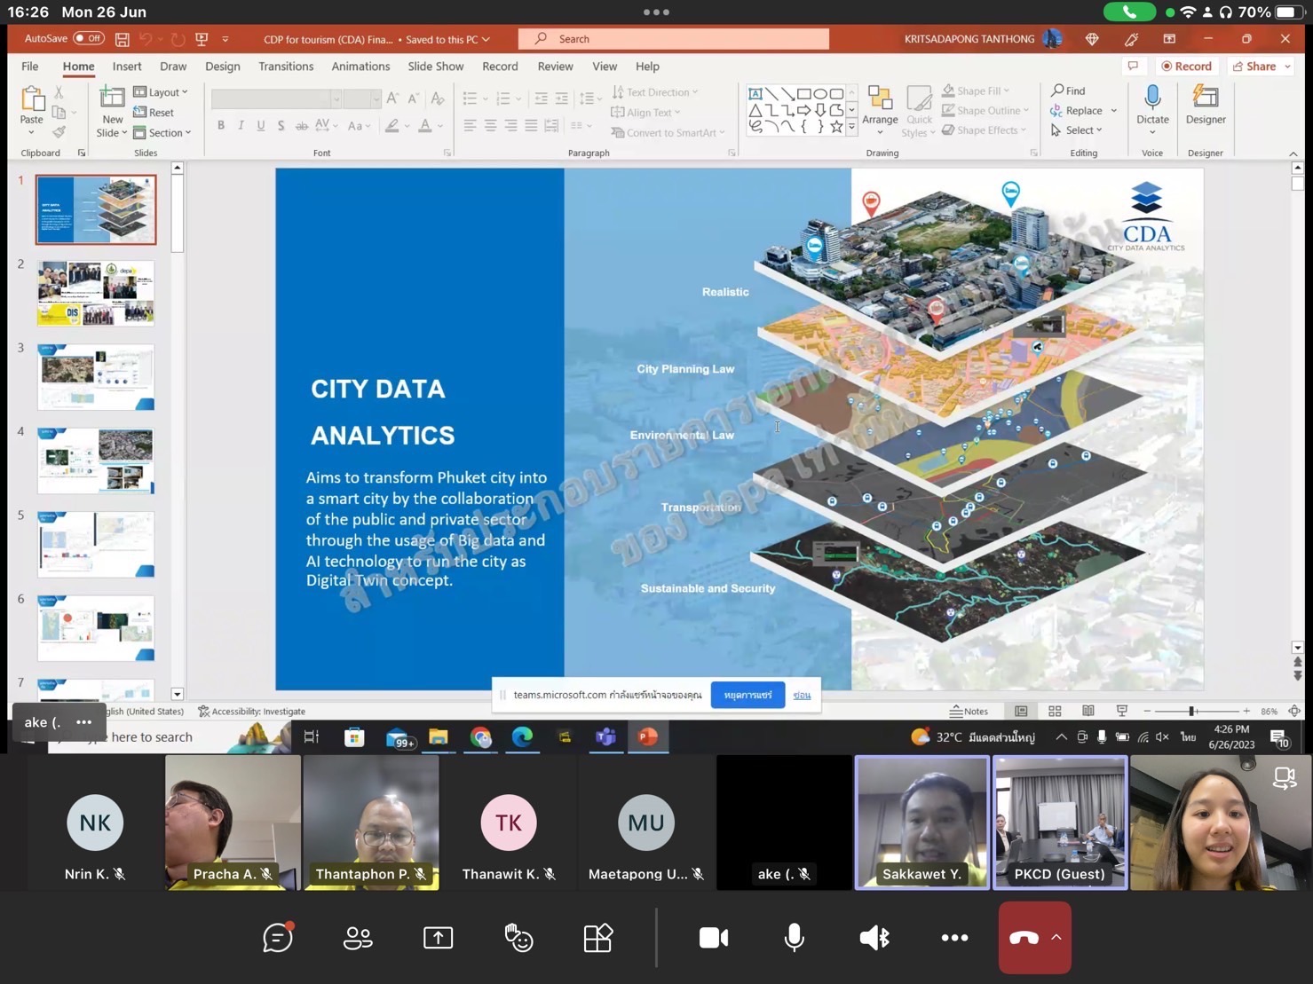Expand the Layout dropdown
This screenshot has width=1313, height=984.
[161, 92]
